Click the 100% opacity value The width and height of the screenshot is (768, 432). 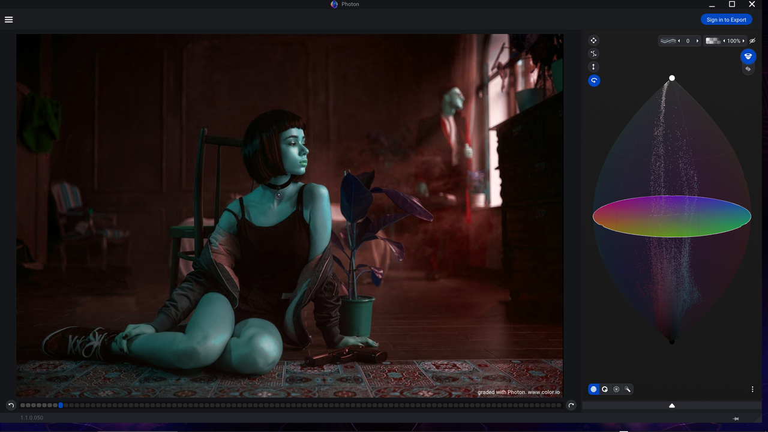tap(734, 41)
